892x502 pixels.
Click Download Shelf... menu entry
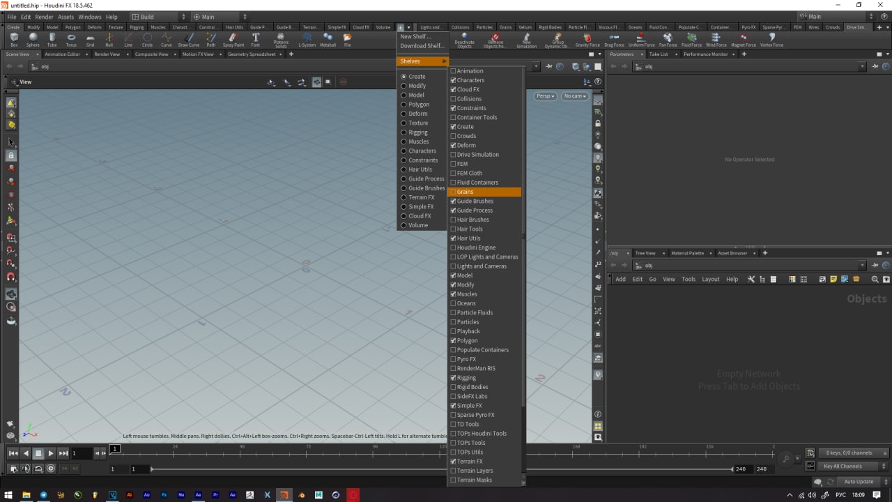(422, 46)
